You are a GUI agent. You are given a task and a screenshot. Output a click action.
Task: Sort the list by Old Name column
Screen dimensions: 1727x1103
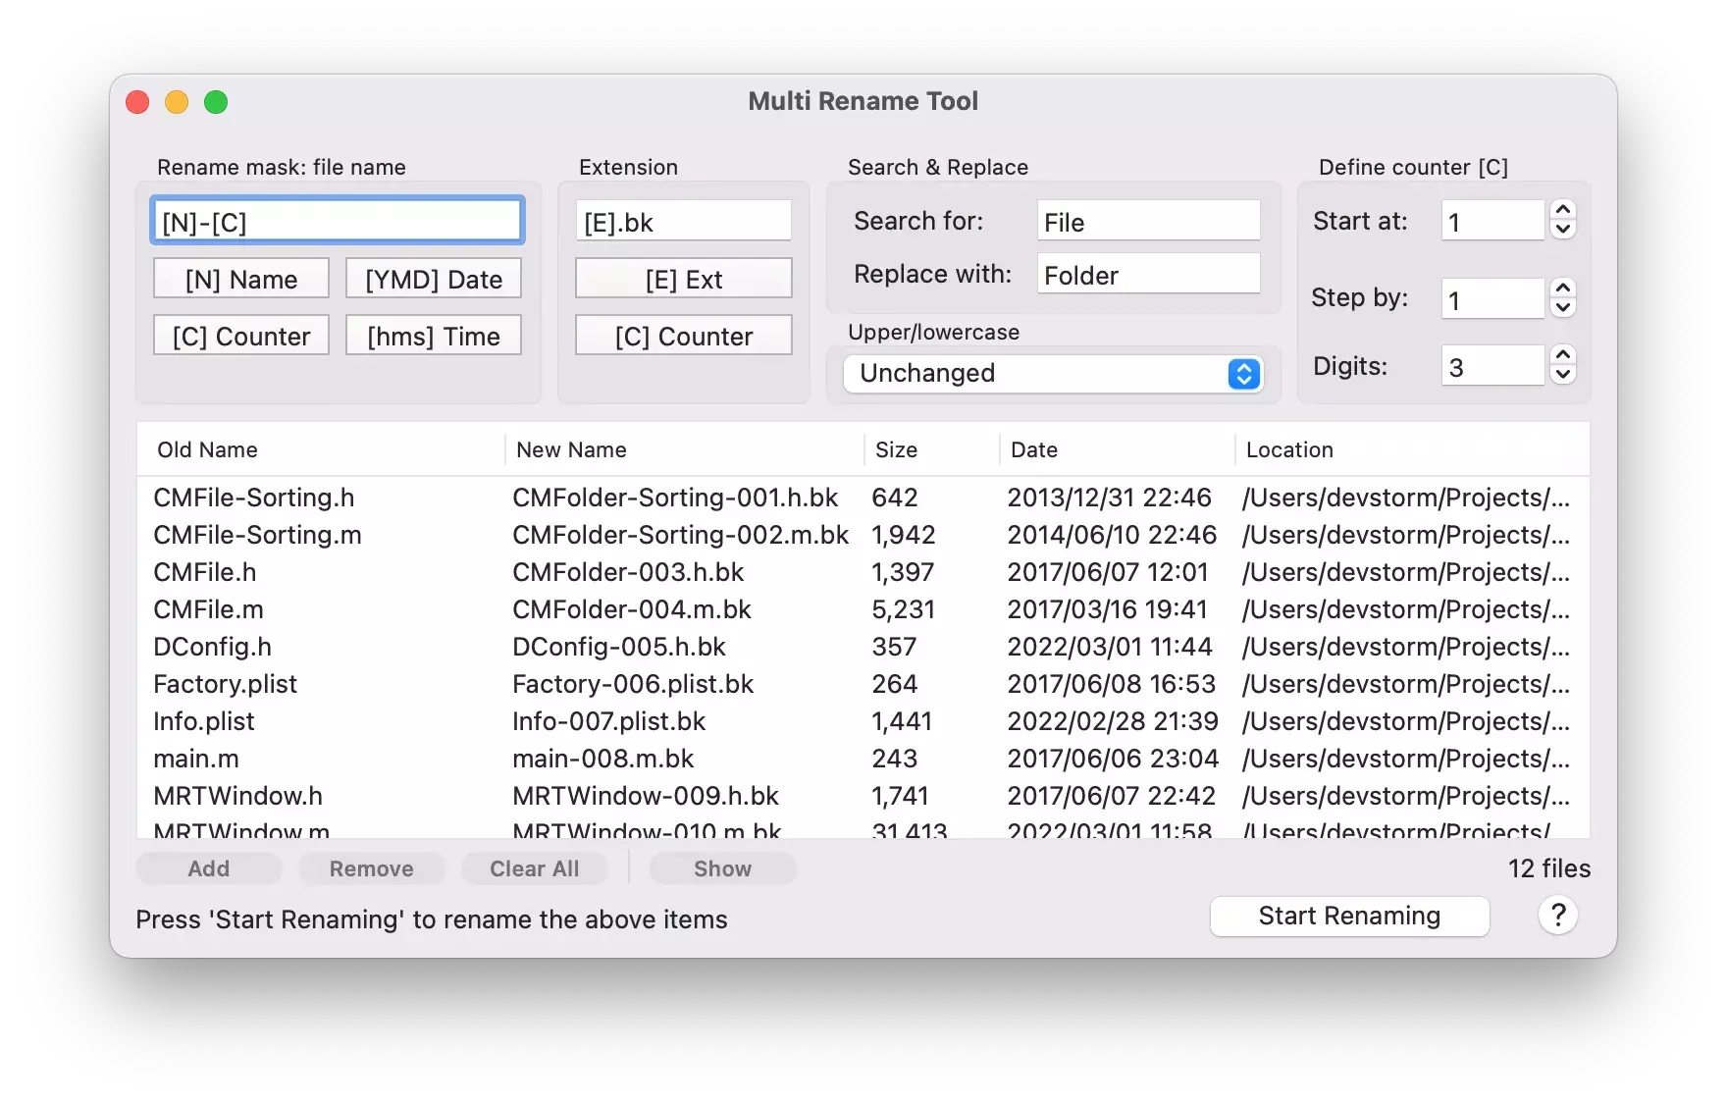click(208, 450)
